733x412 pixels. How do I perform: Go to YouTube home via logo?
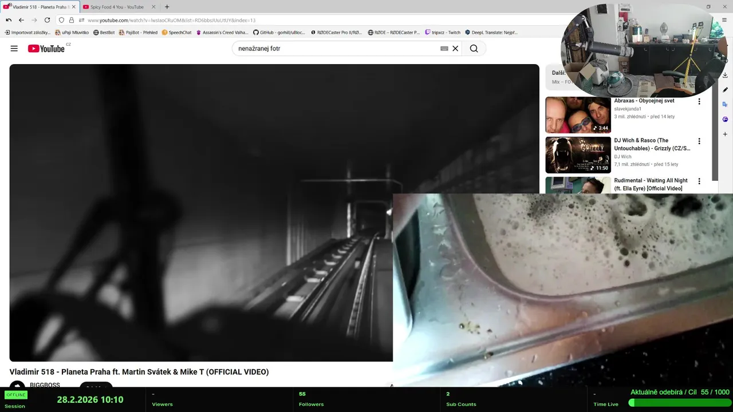point(46,49)
